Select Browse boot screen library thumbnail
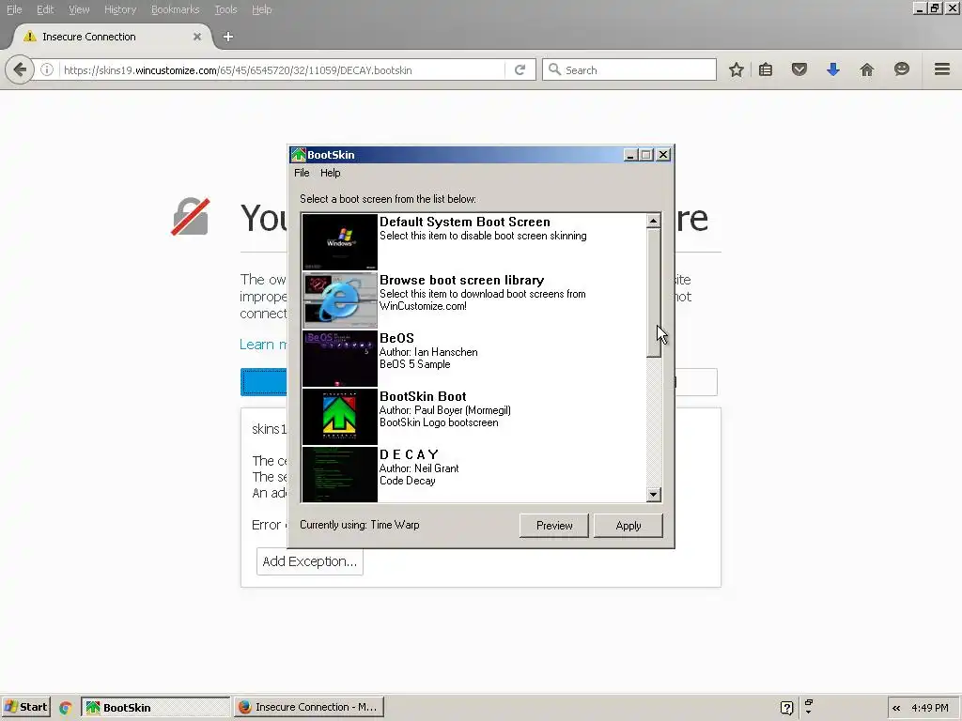Image resolution: width=962 pixels, height=721 pixels. click(339, 299)
